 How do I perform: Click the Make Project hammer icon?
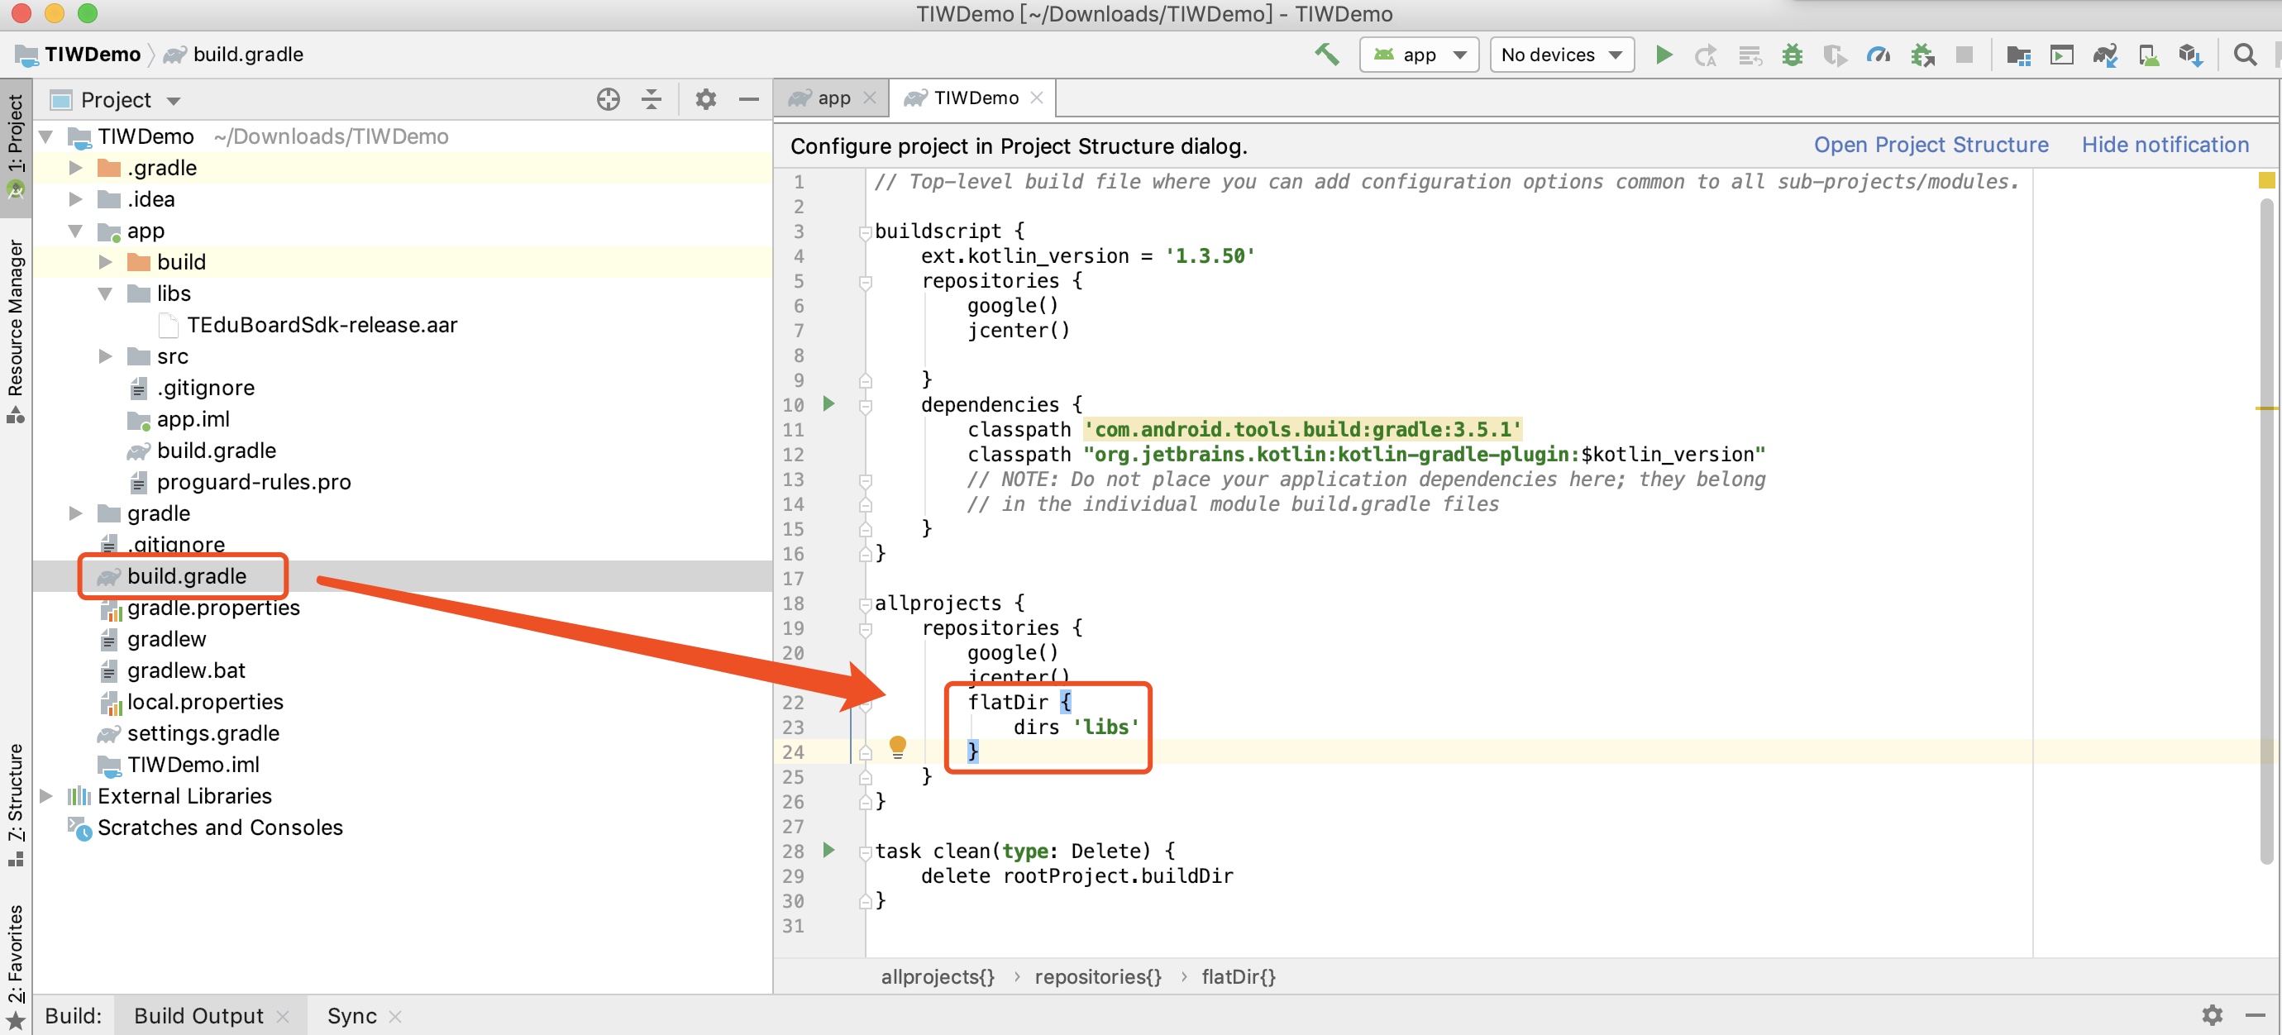click(x=1326, y=55)
